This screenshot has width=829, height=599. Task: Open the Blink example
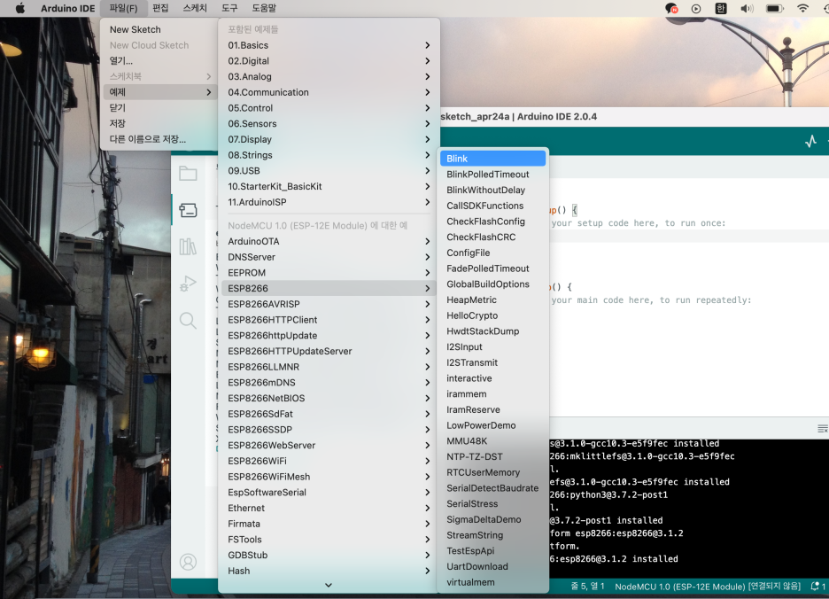(492, 159)
